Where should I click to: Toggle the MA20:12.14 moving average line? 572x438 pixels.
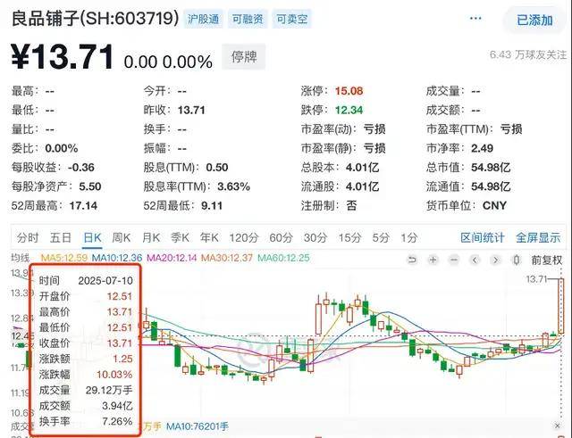(172, 258)
